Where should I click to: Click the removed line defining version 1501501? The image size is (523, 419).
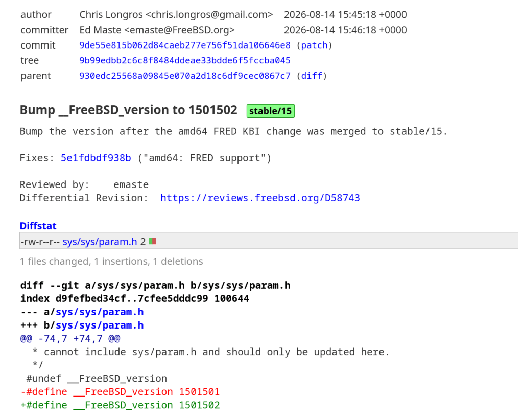(x=120, y=391)
